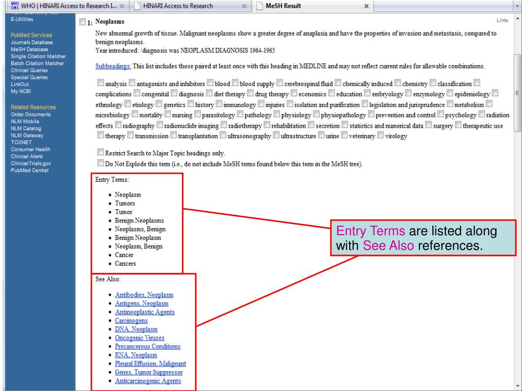The height and width of the screenshot is (391, 522).
Task: Check the diagnosis subheading box
Action: (x=174, y=93)
